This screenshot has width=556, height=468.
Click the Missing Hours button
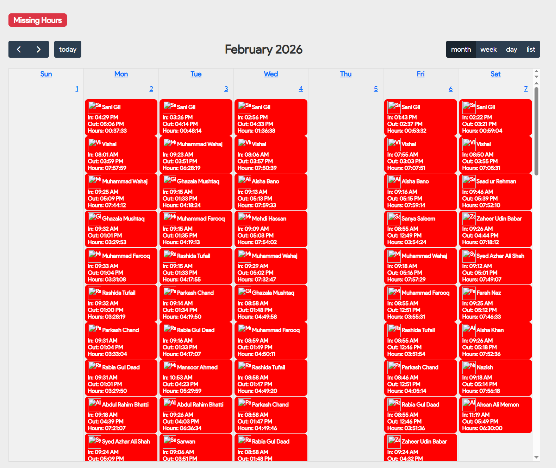pyautogui.click(x=38, y=20)
